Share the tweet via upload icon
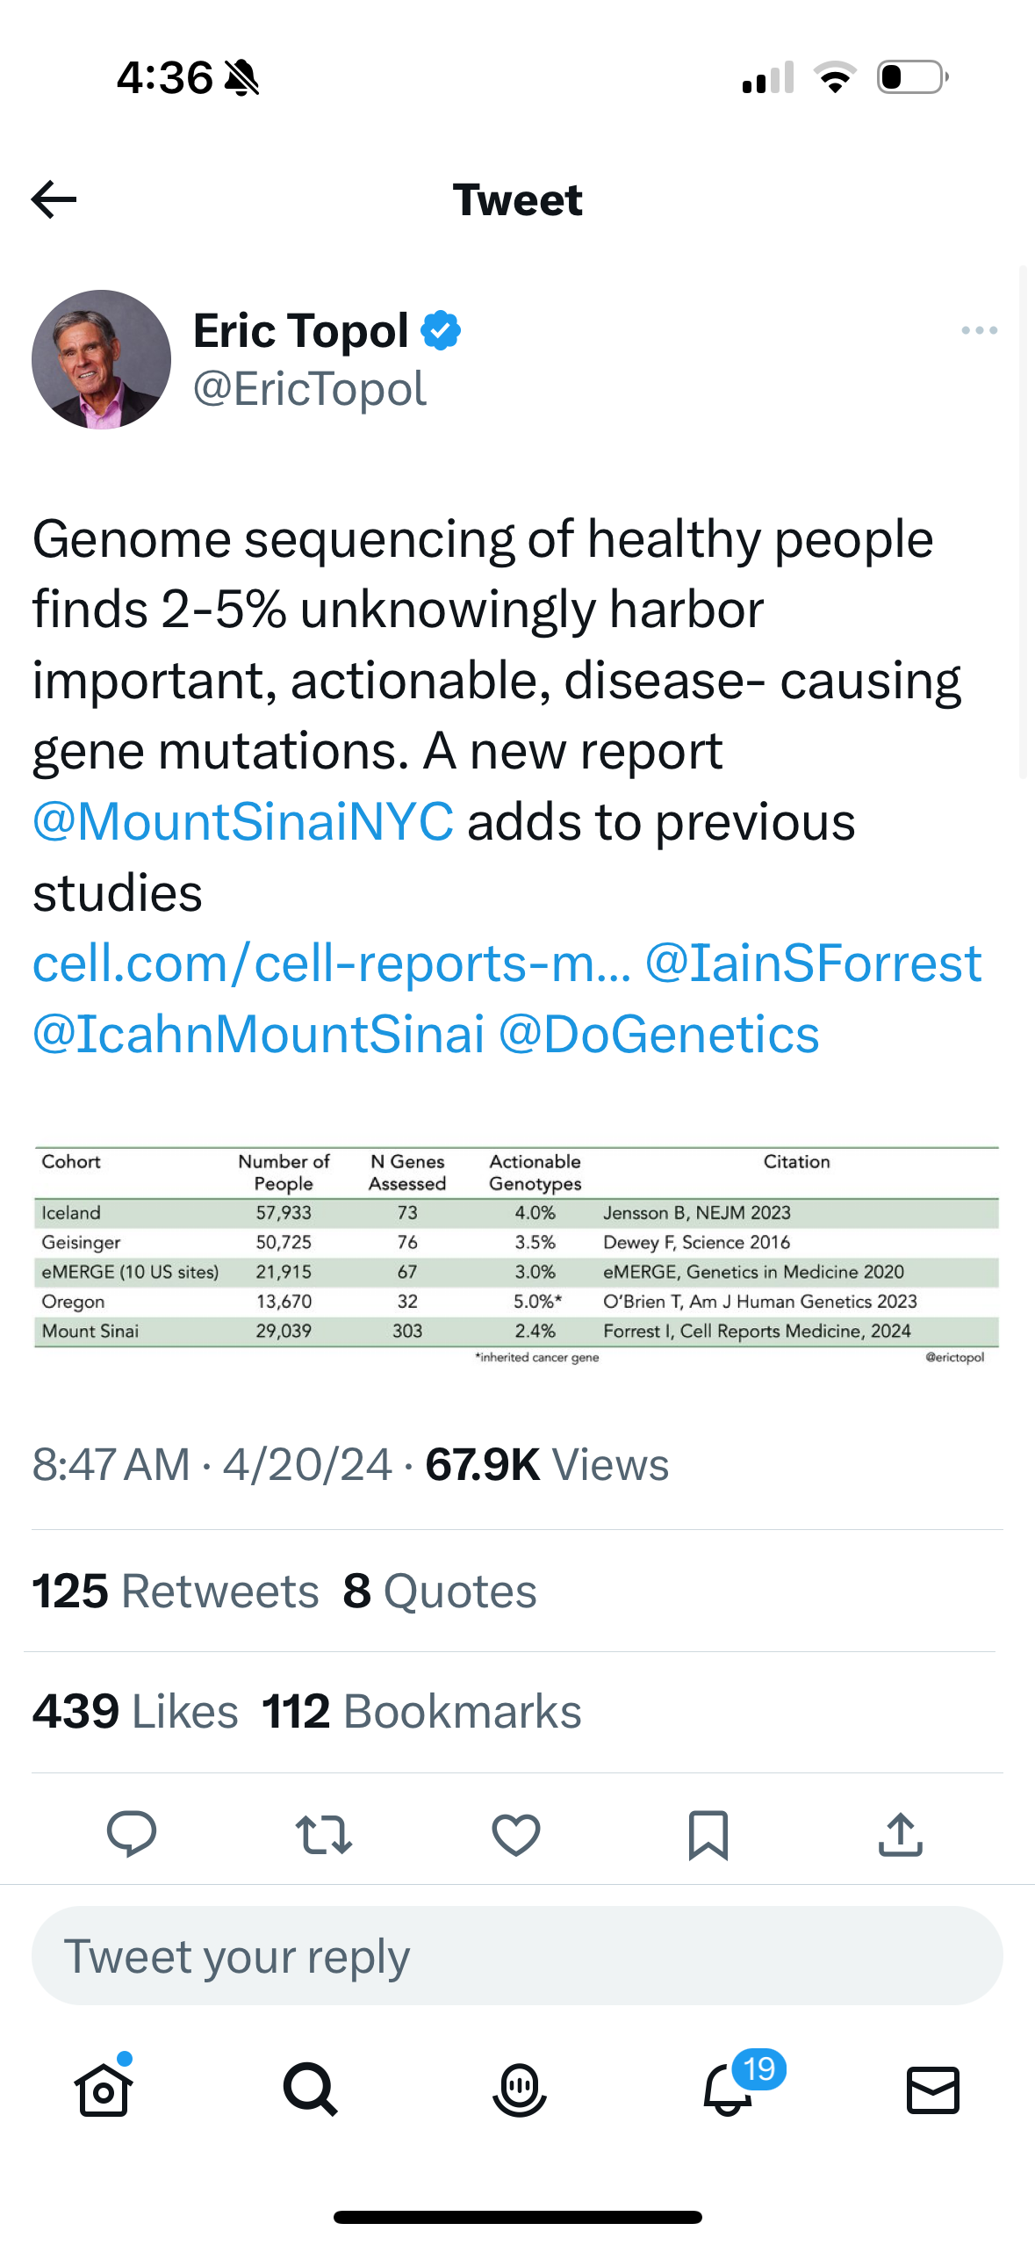This screenshot has height=2245, width=1035. 900,1834
